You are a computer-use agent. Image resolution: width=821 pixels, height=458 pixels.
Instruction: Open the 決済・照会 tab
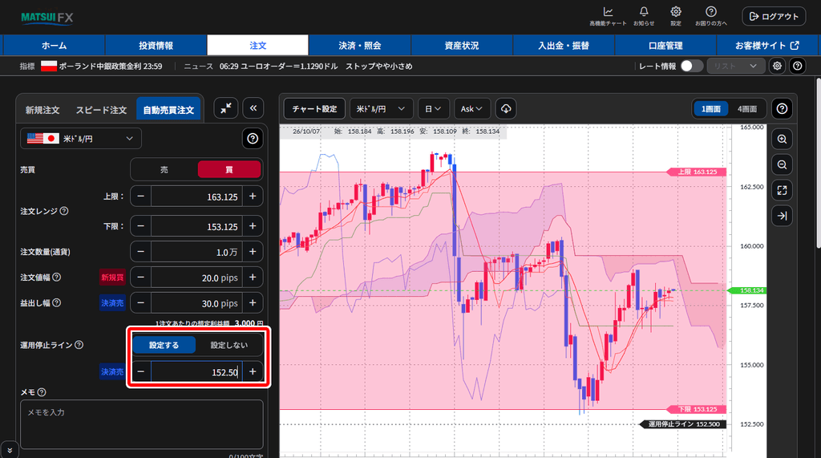click(360, 46)
